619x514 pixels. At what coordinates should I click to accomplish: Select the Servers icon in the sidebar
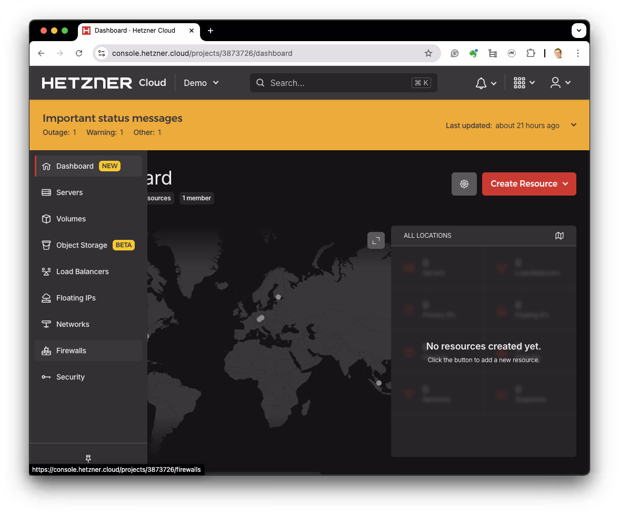tap(46, 192)
